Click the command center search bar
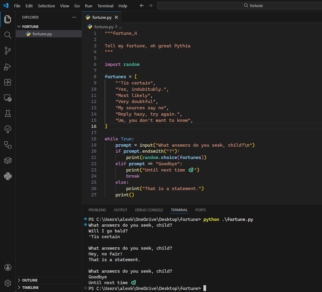Screen dimensions: 322x292 click(239, 5)
